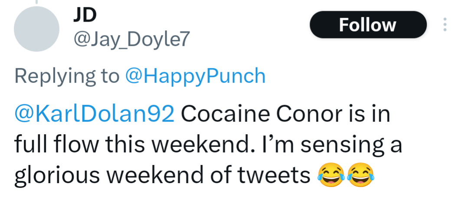468x200 pixels.
Task: Click the word 'tweets' before the emojis
Action: pos(274,176)
